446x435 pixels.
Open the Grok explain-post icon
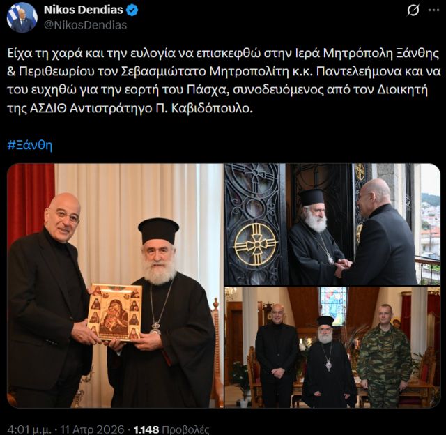pyautogui.click(x=413, y=10)
